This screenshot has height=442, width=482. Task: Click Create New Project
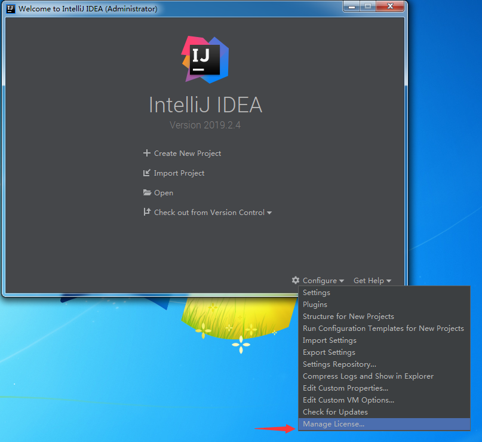point(187,153)
